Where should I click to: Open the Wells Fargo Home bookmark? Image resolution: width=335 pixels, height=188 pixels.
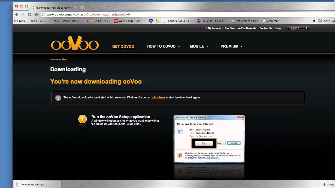[x=129, y=21]
